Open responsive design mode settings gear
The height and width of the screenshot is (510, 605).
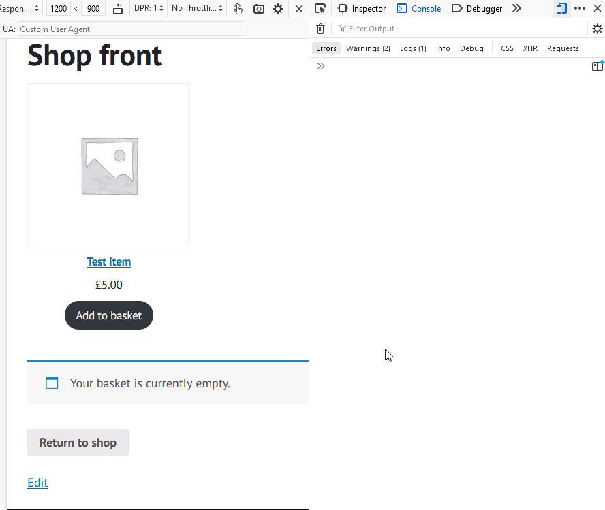(278, 8)
